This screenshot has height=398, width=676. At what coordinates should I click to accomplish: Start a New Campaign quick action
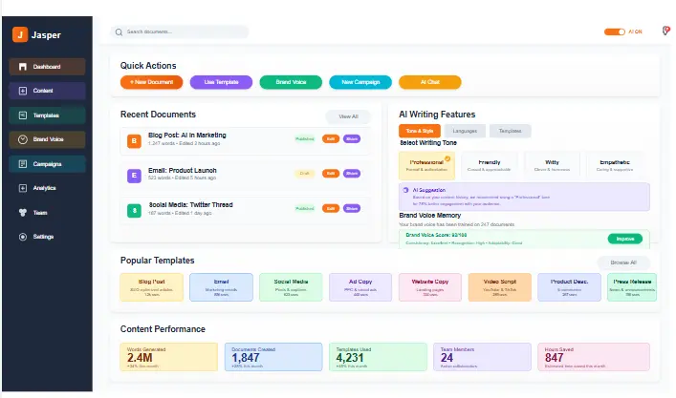[x=360, y=82]
